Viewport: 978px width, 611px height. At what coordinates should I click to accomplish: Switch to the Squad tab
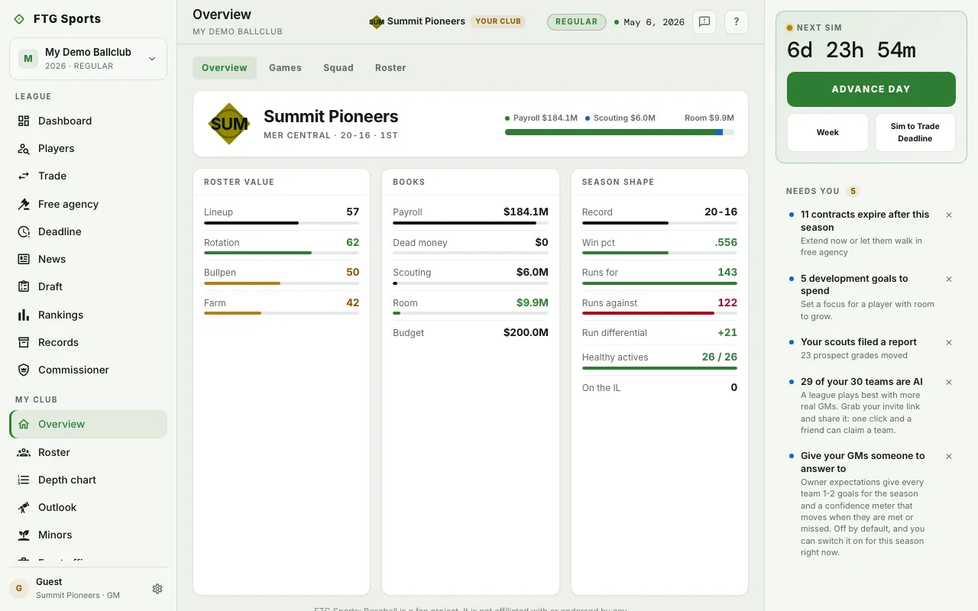pyautogui.click(x=338, y=68)
